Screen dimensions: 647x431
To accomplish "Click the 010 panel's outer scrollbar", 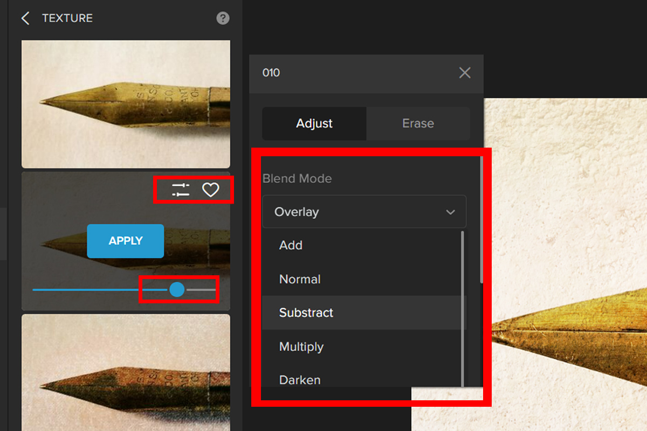I will tap(481, 221).
